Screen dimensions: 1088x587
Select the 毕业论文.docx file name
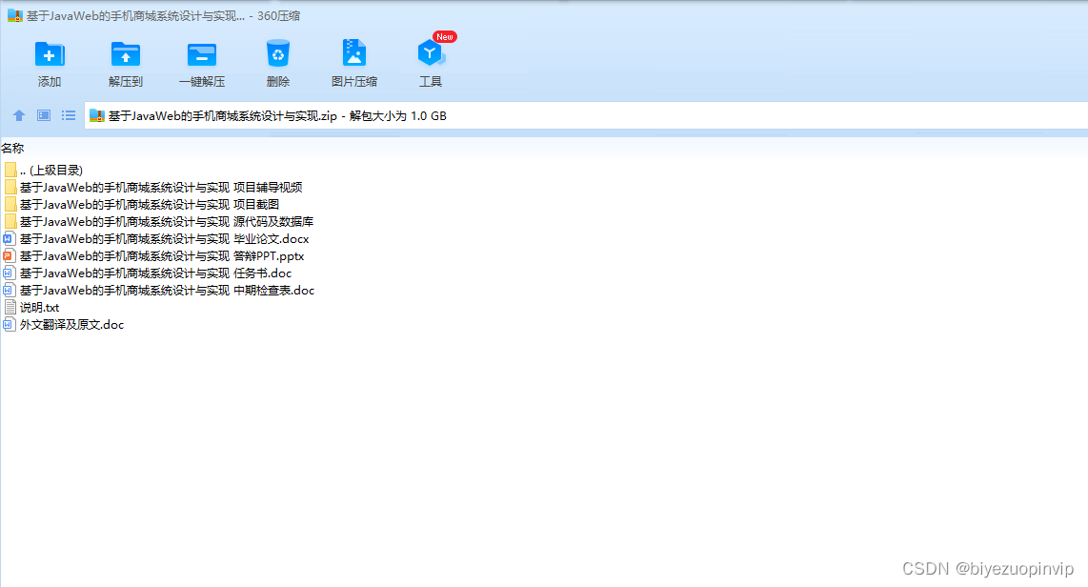point(165,238)
